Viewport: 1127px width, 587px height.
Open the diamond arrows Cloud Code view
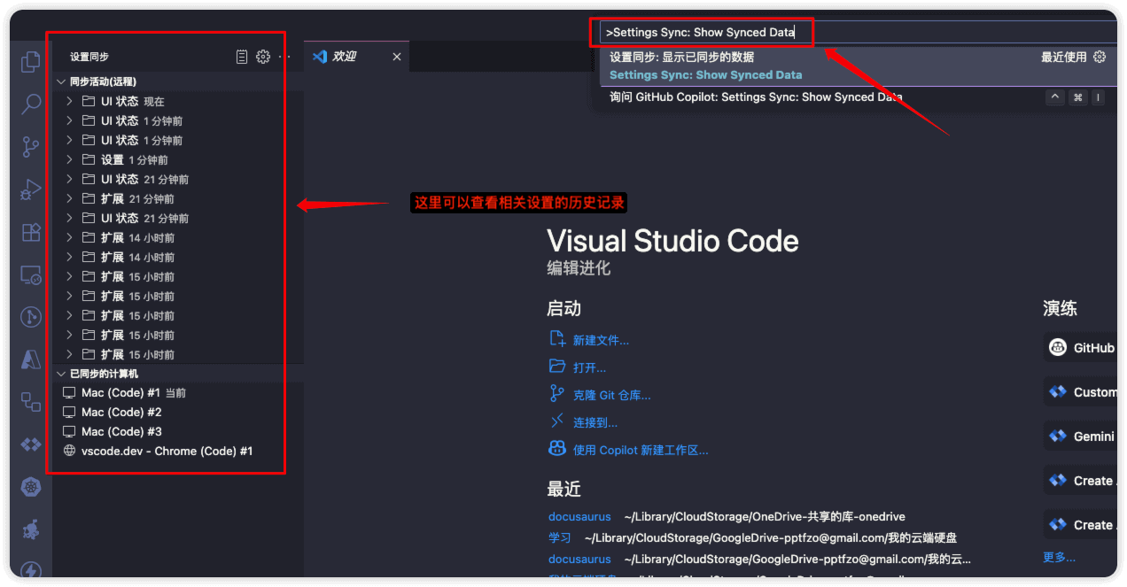pyautogui.click(x=31, y=444)
